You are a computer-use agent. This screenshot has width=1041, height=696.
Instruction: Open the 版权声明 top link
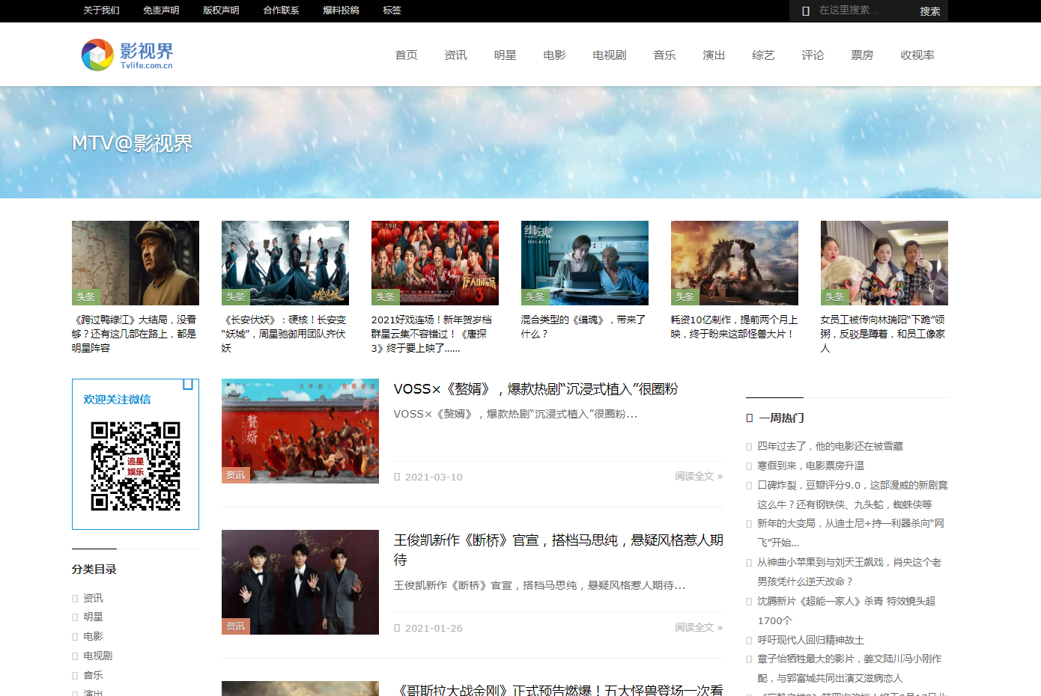pos(221,10)
